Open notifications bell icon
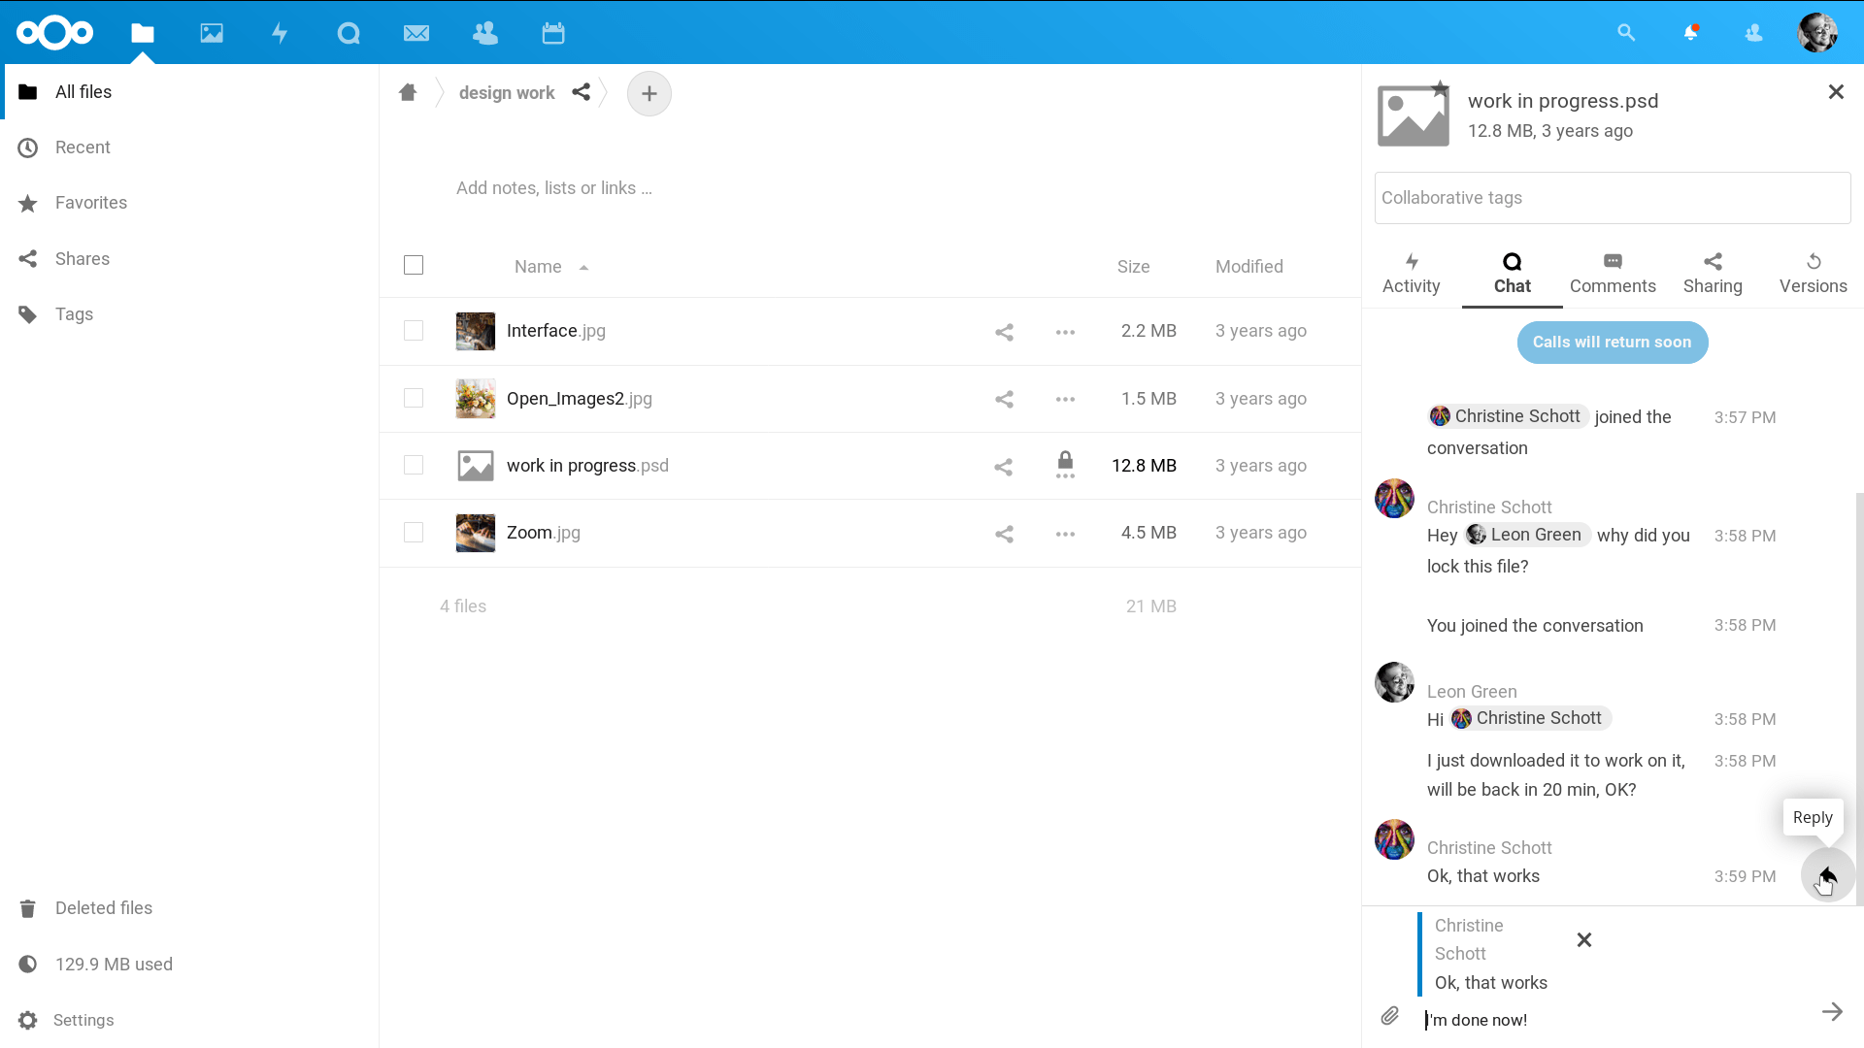 point(1690,33)
